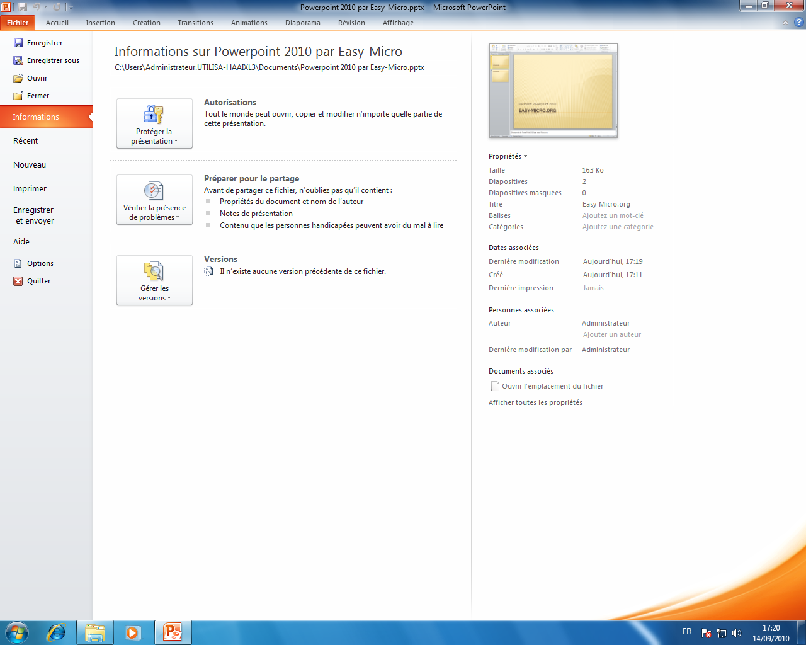The image size is (806, 645).
Task: Open the Transitions tab
Action: tap(195, 23)
